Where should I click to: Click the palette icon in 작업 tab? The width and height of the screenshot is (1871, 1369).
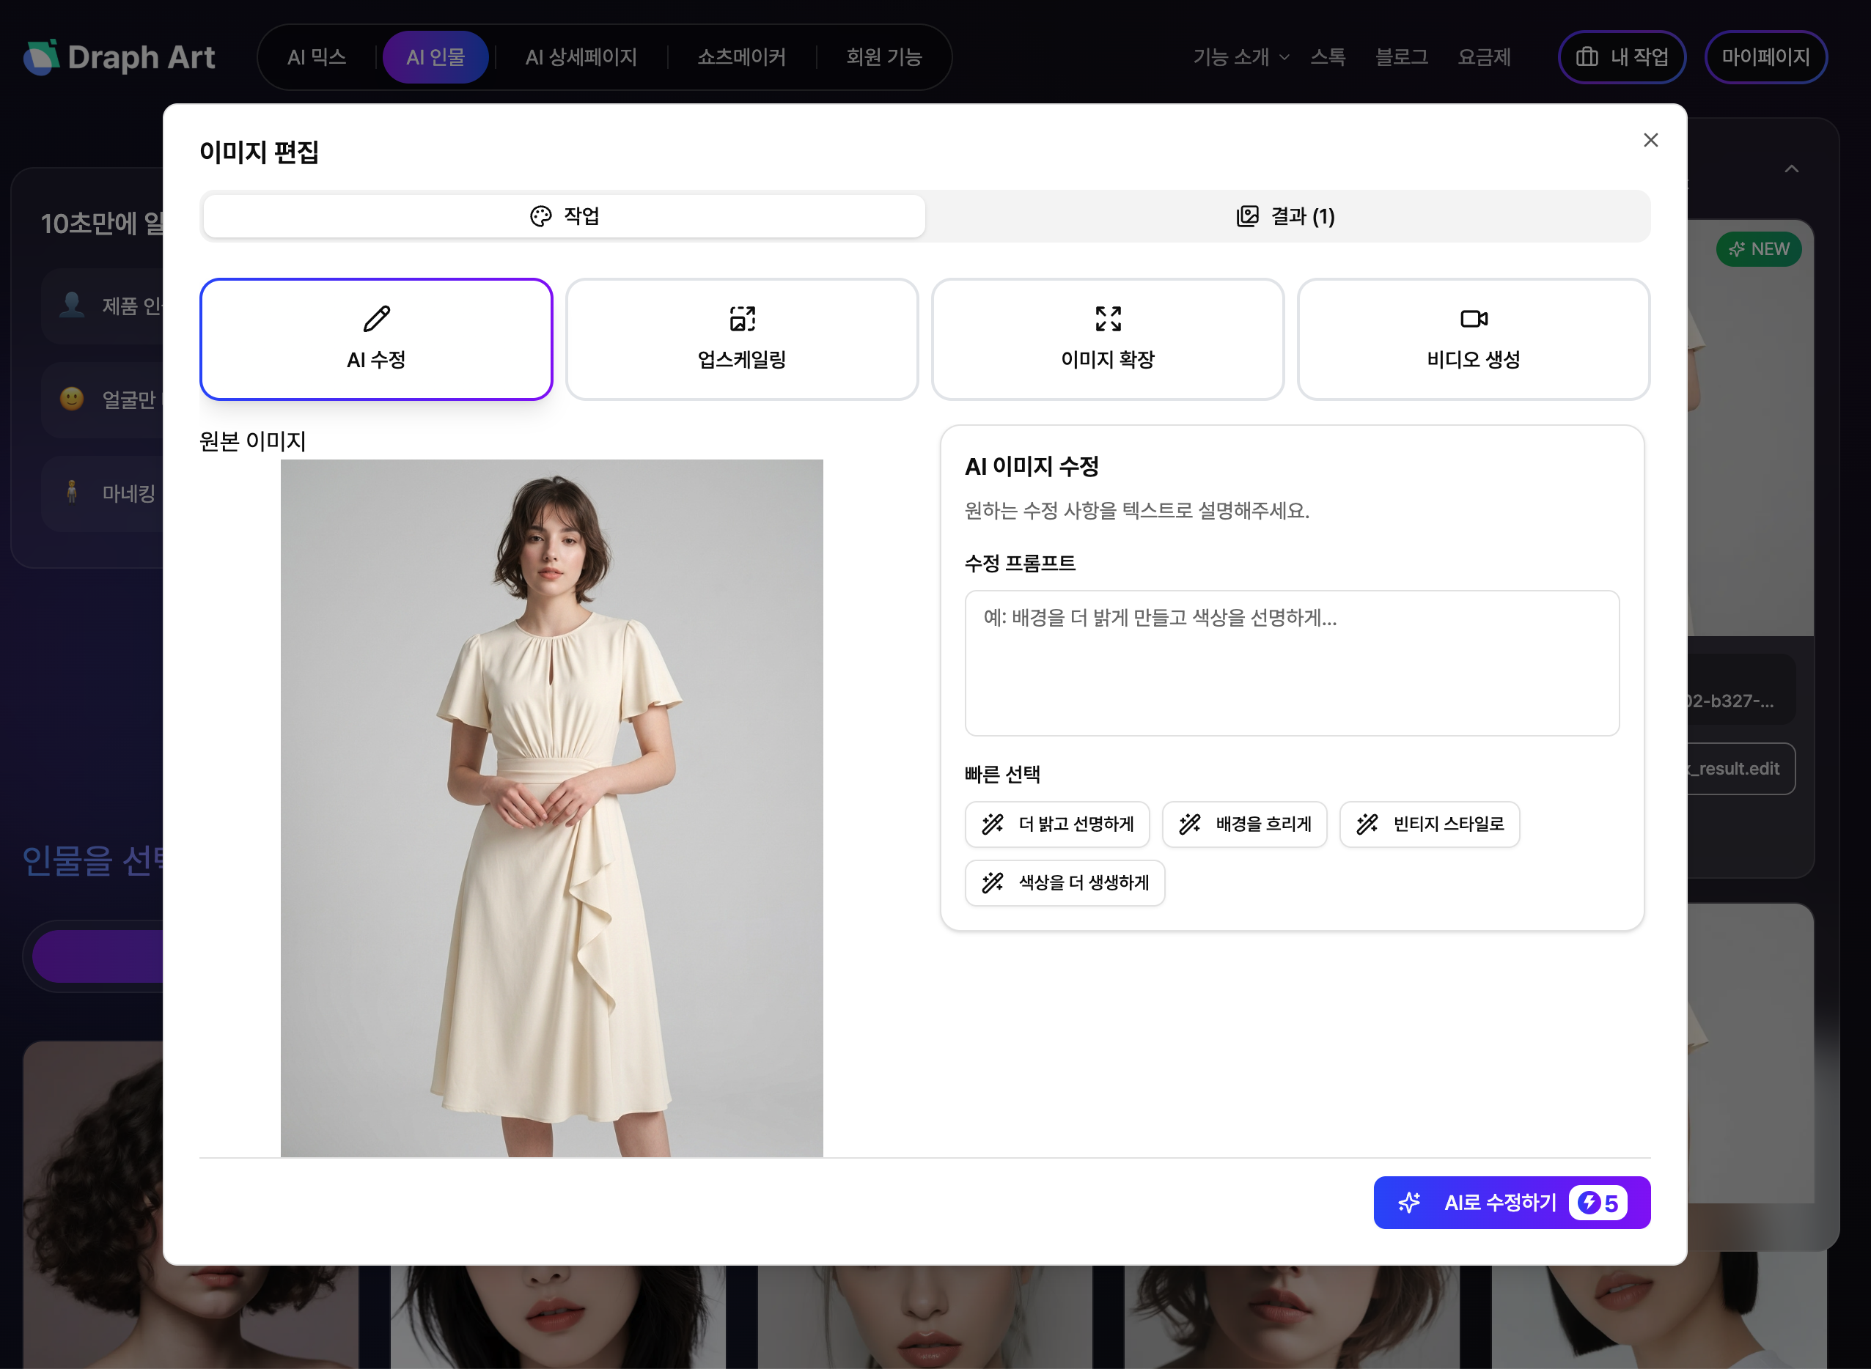point(540,216)
